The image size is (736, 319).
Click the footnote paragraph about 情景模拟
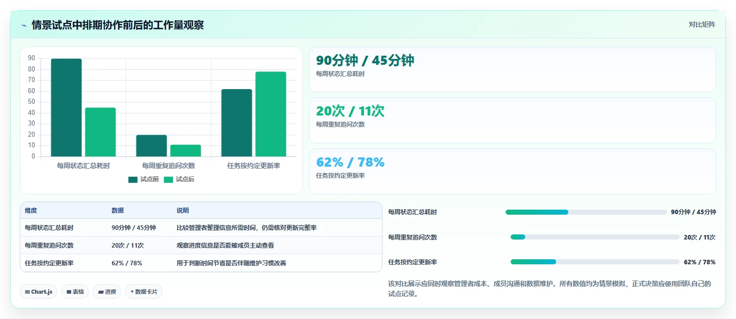point(550,289)
